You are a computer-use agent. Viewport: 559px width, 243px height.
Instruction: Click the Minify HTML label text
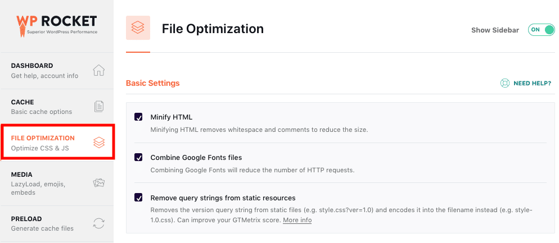pyautogui.click(x=172, y=117)
